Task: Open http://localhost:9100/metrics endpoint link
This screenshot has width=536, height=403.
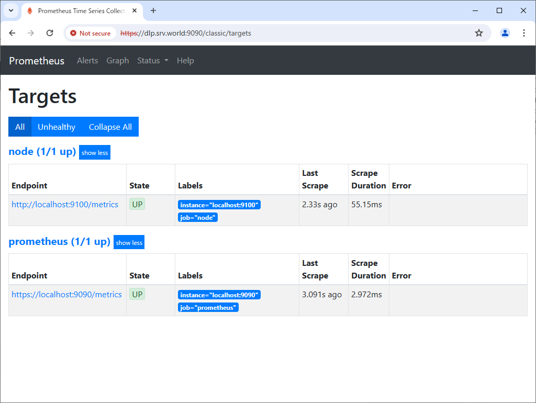Action: click(65, 205)
